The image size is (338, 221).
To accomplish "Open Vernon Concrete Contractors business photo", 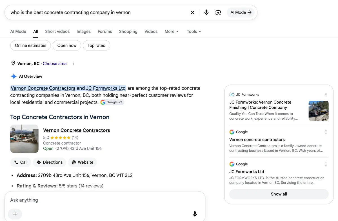I will click(24, 139).
